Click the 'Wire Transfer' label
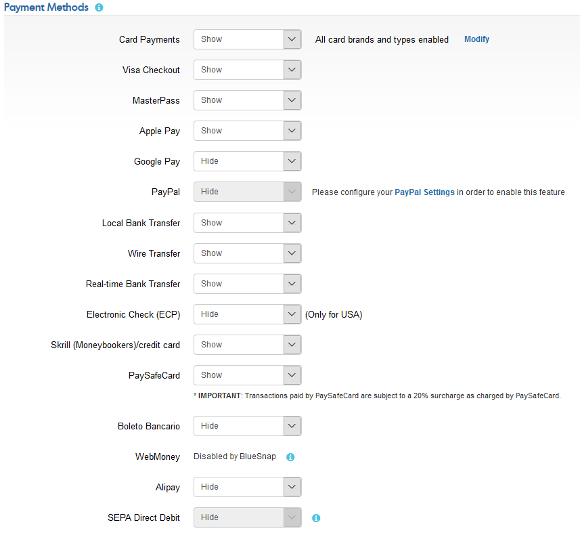 coord(154,253)
